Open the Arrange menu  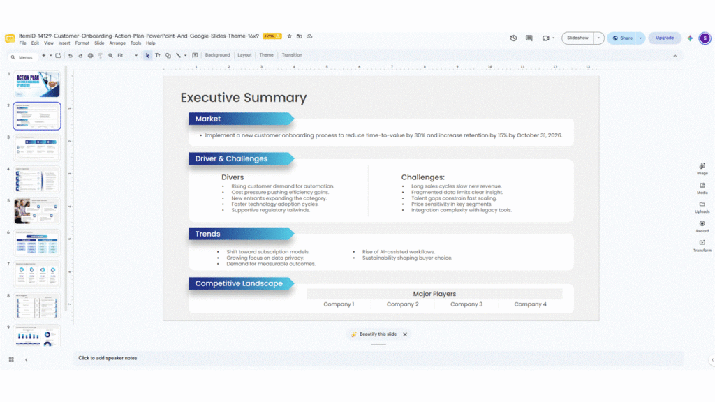pos(117,43)
